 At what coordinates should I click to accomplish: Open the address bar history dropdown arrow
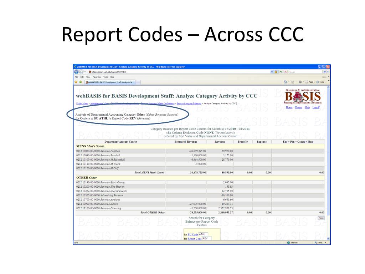pyautogui.click(x=272, y=72)
